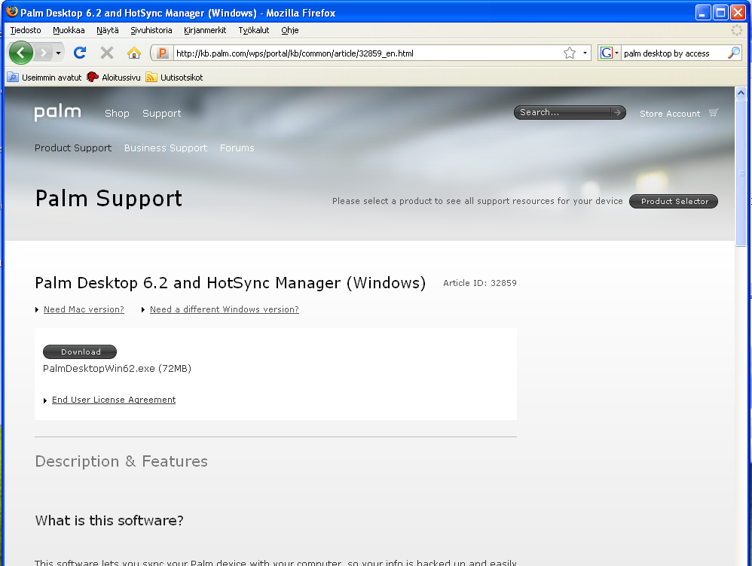Follow 'Need a different Windows version?' link

click(225, 309)
